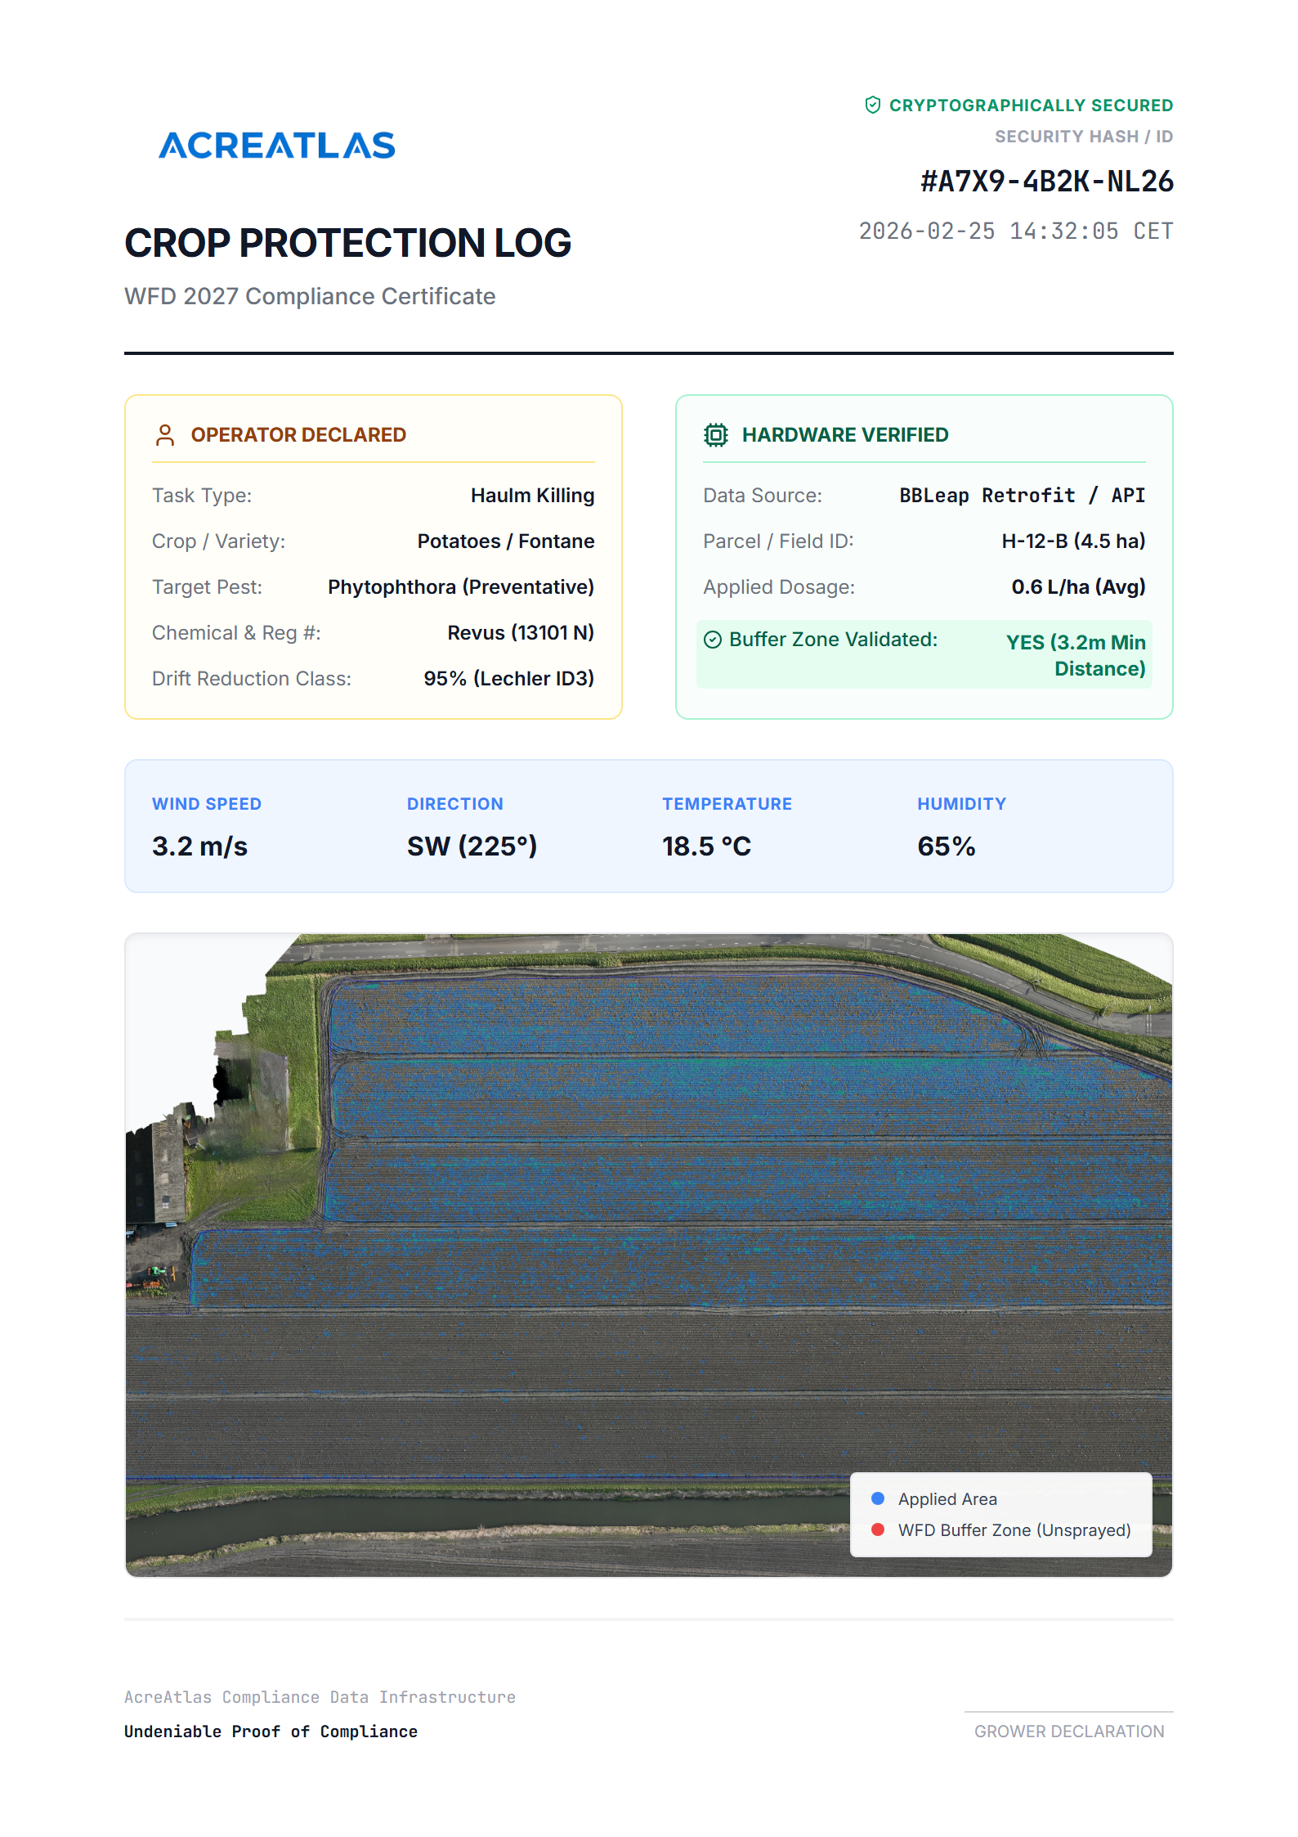Click the Task Type label
The width and height of the screenshot is (1298, 1837).
[202, 496]
